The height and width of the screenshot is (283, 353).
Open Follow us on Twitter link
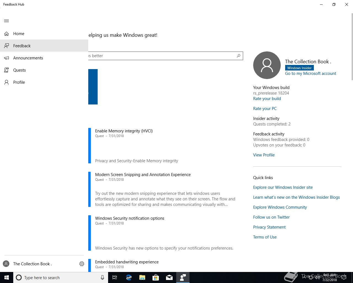pos(271,217)
